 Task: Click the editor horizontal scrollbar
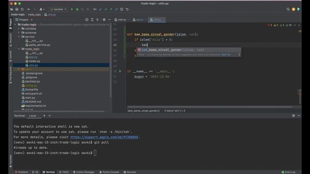coord(210,107)
